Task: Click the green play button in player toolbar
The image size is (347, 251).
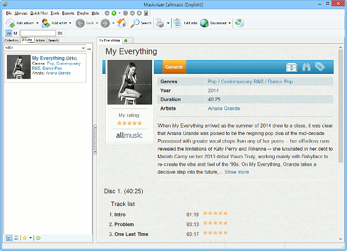Action: pos(114,13)
